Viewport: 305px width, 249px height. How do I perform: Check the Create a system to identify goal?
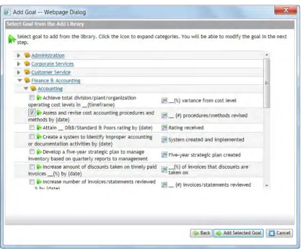[x=32, y=136]
